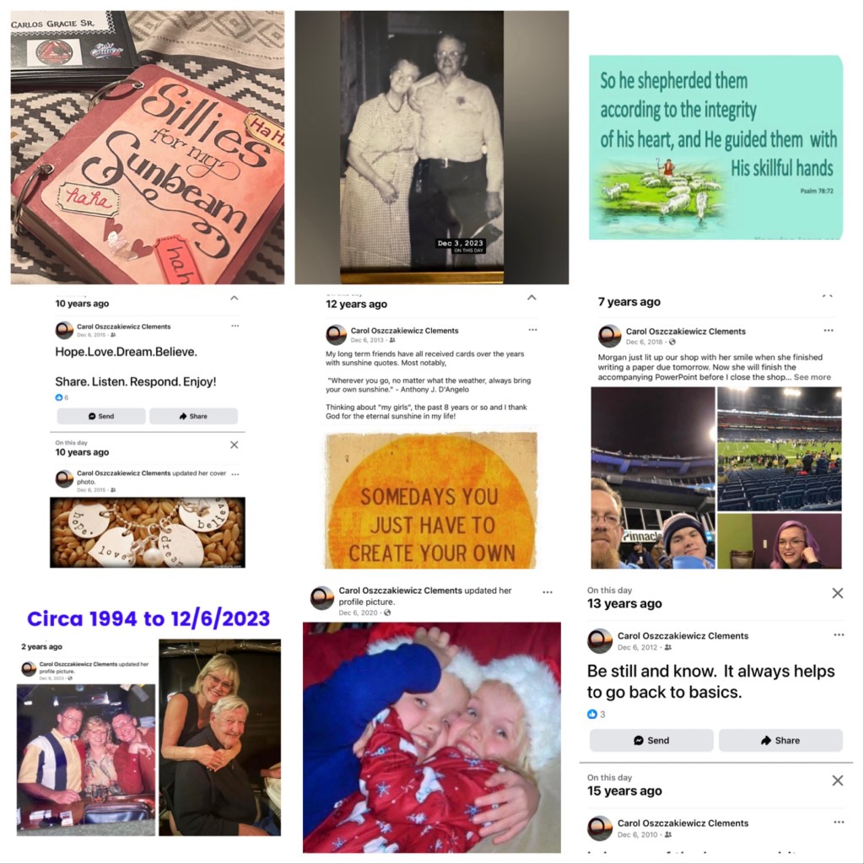Open the options menu on the Dec 6, 2018 post
The width and height of the screenshot is (864, 864).
(x=829, y=330)
